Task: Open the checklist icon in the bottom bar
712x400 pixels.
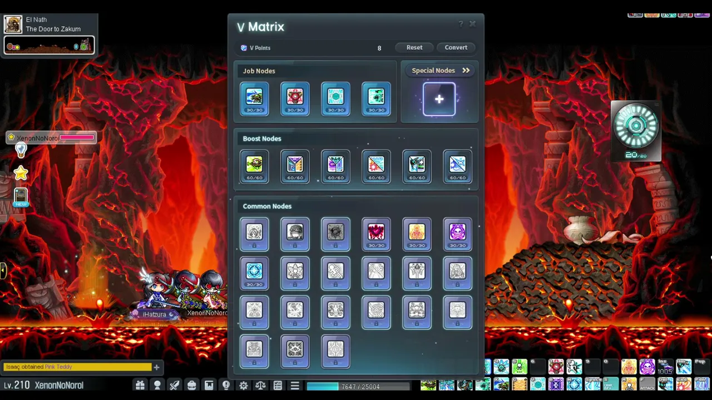Action: pyautogui.click(x=278, y=386)
